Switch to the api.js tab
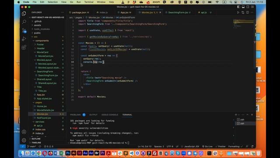 pos(204,12)
